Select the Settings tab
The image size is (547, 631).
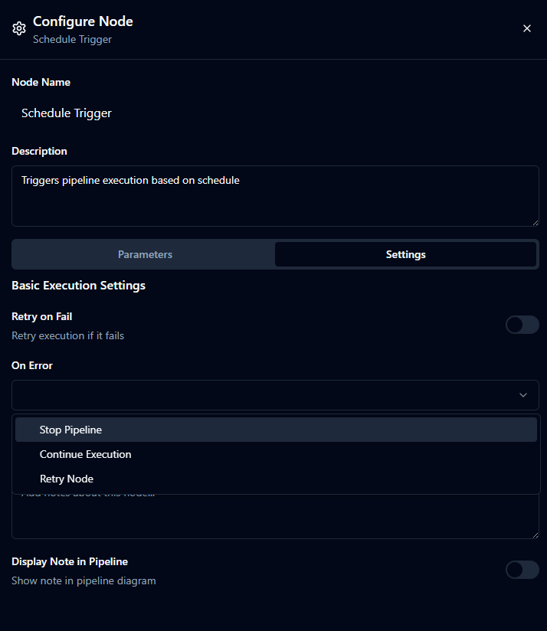pos(405,254)
